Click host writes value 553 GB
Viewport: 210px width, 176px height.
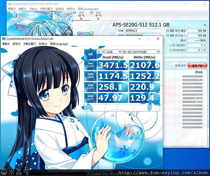tap(197, 36)
